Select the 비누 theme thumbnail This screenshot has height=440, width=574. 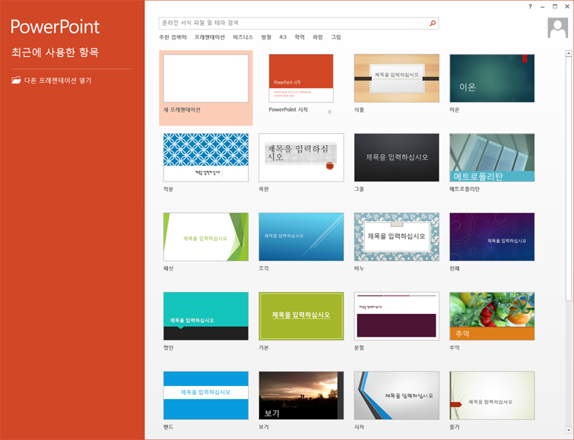click(x=396, y=237)
